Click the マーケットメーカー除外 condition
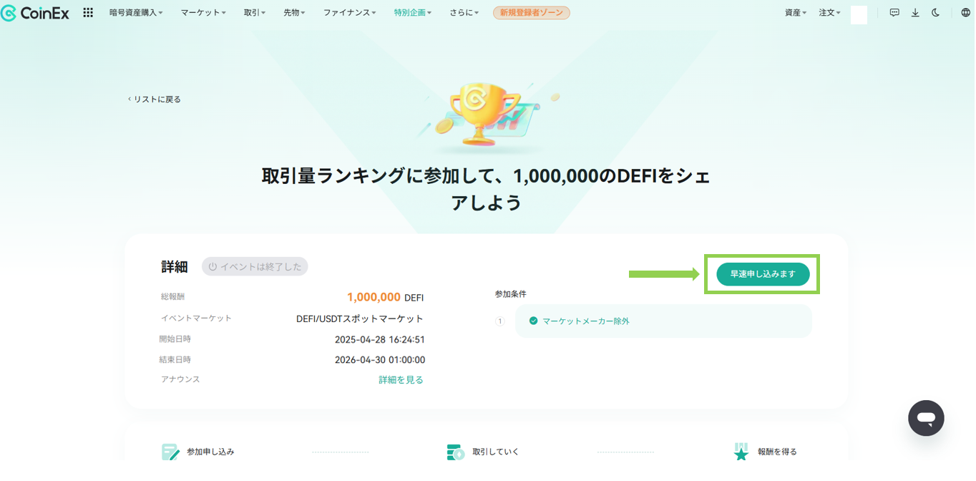This screenshot has width=976, height=481. point(663,321)
